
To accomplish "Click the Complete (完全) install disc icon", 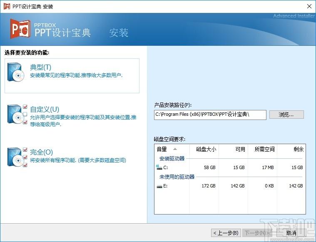I will [17, 157].
